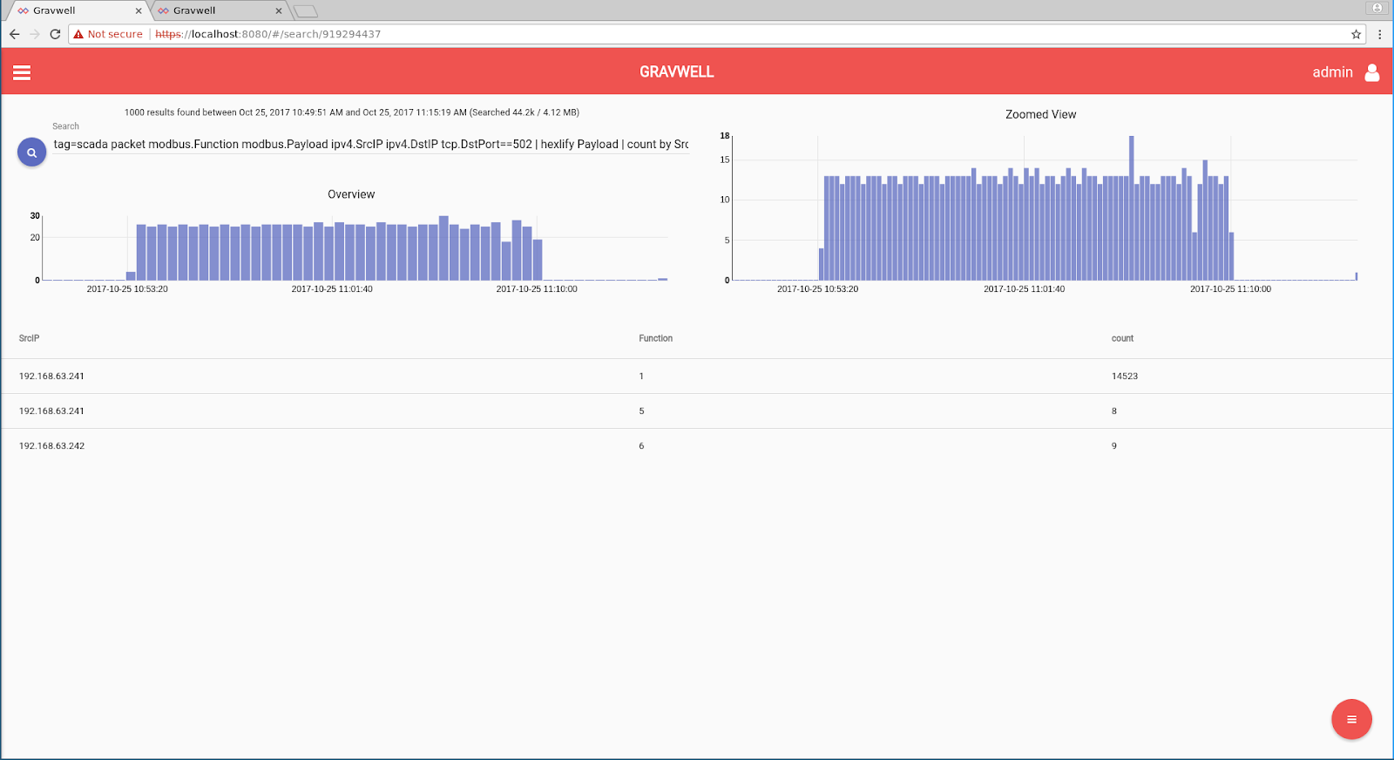Open the red floating action menu button
This screenshot has height=760, width=1394.
[1351, 719]
